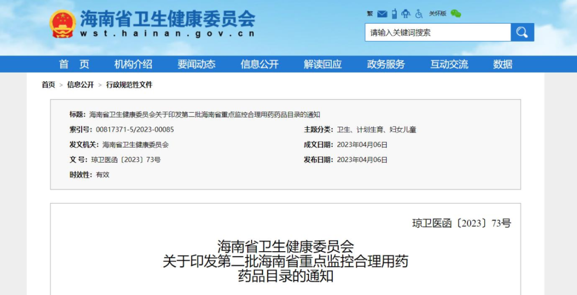Viewport: 577px width, 295px height.
Task: Click the 主题分类 label
Action: tap(318, 130)
